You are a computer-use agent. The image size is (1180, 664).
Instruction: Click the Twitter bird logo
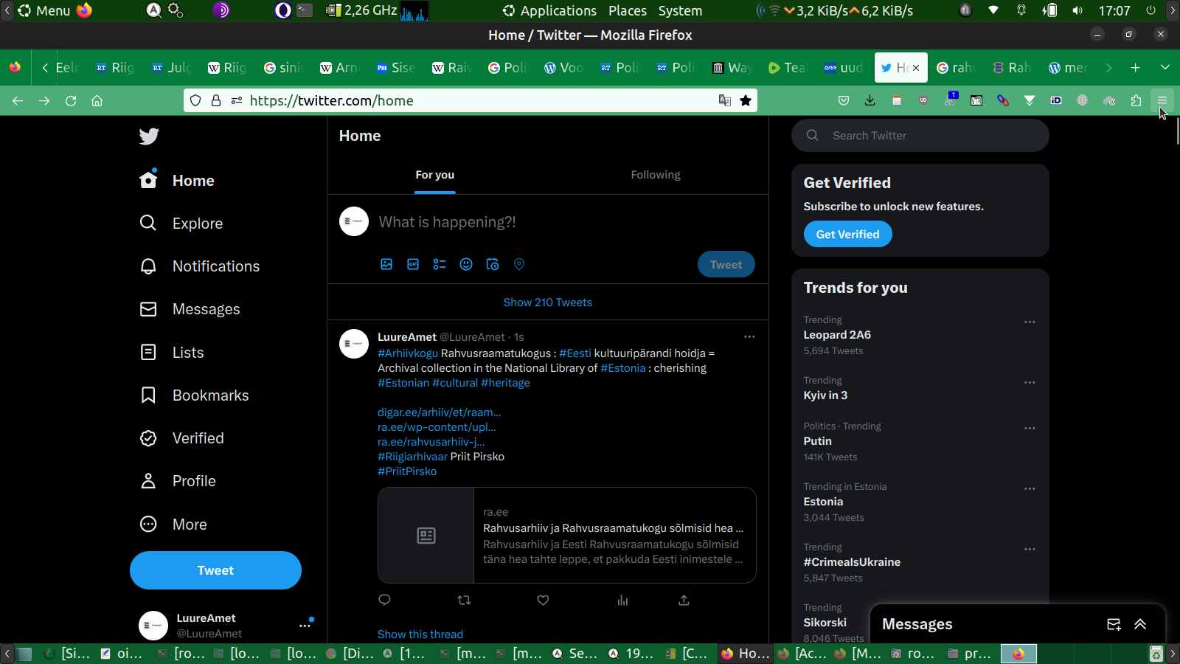point(149,136)
